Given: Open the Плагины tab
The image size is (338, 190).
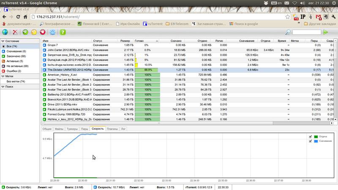Looking at the screenshot, I should tap(112, 129).
